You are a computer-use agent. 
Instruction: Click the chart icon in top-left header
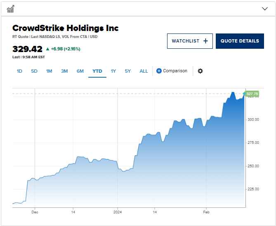11,8
